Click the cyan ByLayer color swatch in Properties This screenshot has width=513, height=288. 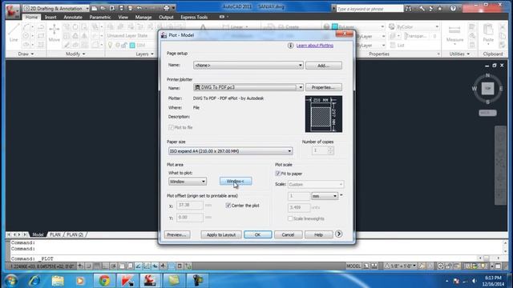335,26
